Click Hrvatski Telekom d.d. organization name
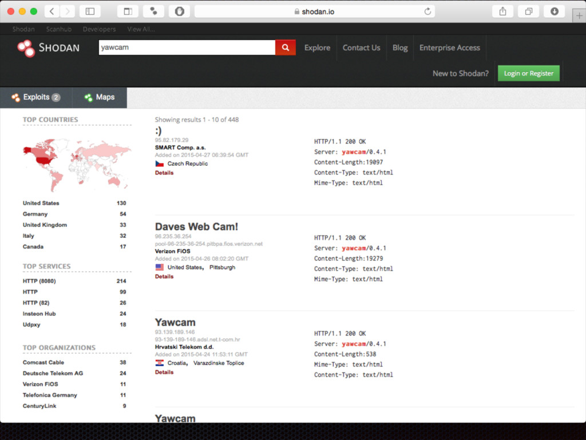 pos(184,347)
